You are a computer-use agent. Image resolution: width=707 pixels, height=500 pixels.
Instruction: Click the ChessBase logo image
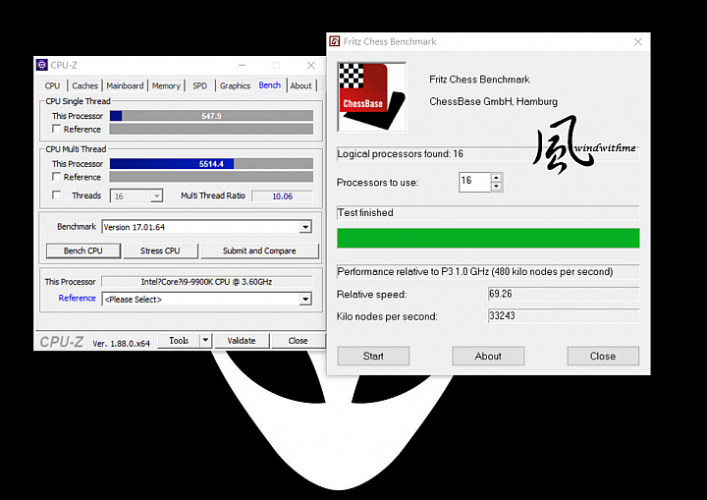pyautogui.click(x=372, y=97)
